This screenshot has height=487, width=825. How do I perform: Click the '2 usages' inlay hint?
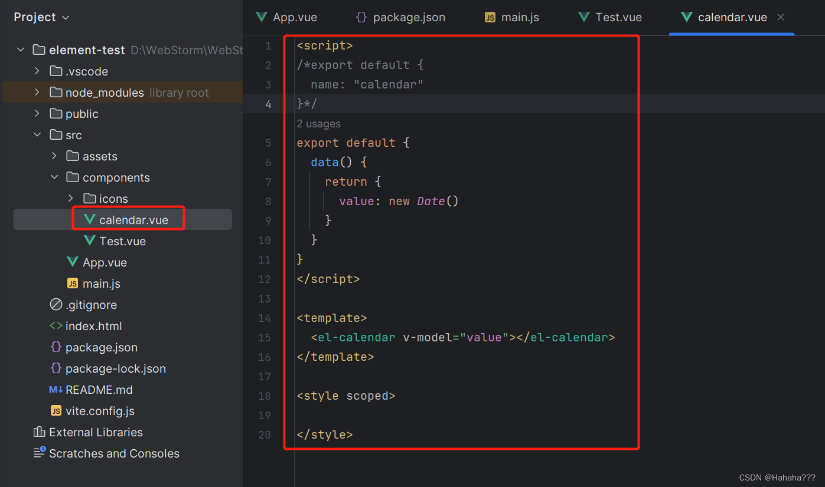(319, 124)
